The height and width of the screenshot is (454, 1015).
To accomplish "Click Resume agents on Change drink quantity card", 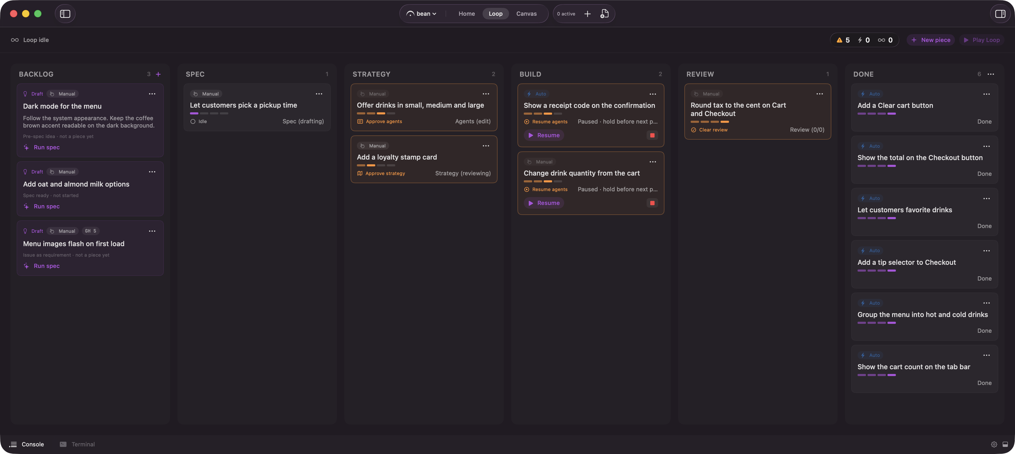I will pyautogui.click(x=546, y=189).
